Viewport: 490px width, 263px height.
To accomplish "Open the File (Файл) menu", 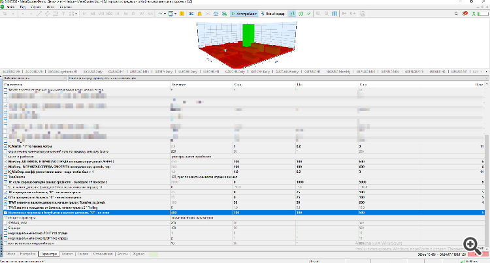I will pos(10,7).
